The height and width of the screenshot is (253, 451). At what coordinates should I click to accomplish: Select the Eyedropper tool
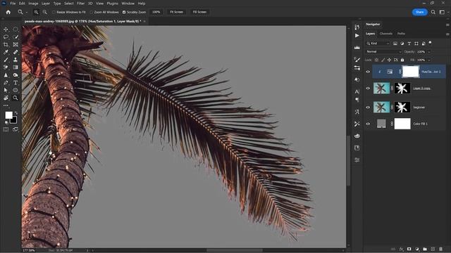pyautogui.click(x=6, y=52)
